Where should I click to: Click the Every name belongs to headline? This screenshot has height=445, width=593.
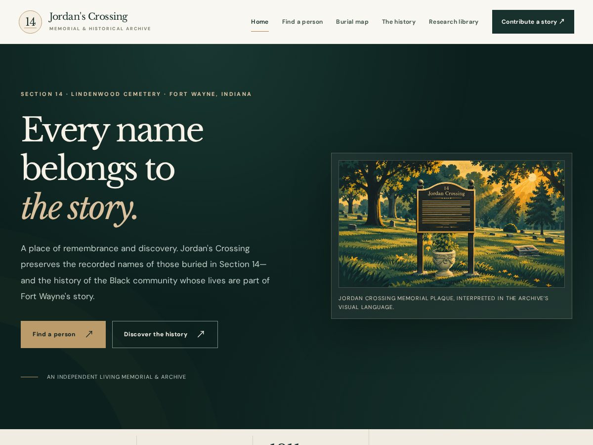tap(112, 149)
